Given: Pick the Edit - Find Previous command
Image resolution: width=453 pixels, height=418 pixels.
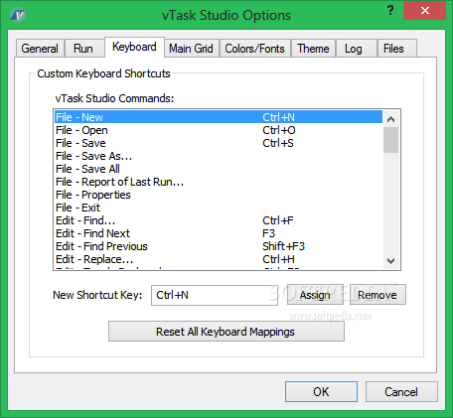Looking at the screenshot, I should (x=219, y=246).
